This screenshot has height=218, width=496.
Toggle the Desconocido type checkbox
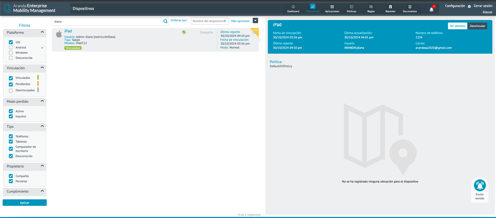(x=11, y=156)
